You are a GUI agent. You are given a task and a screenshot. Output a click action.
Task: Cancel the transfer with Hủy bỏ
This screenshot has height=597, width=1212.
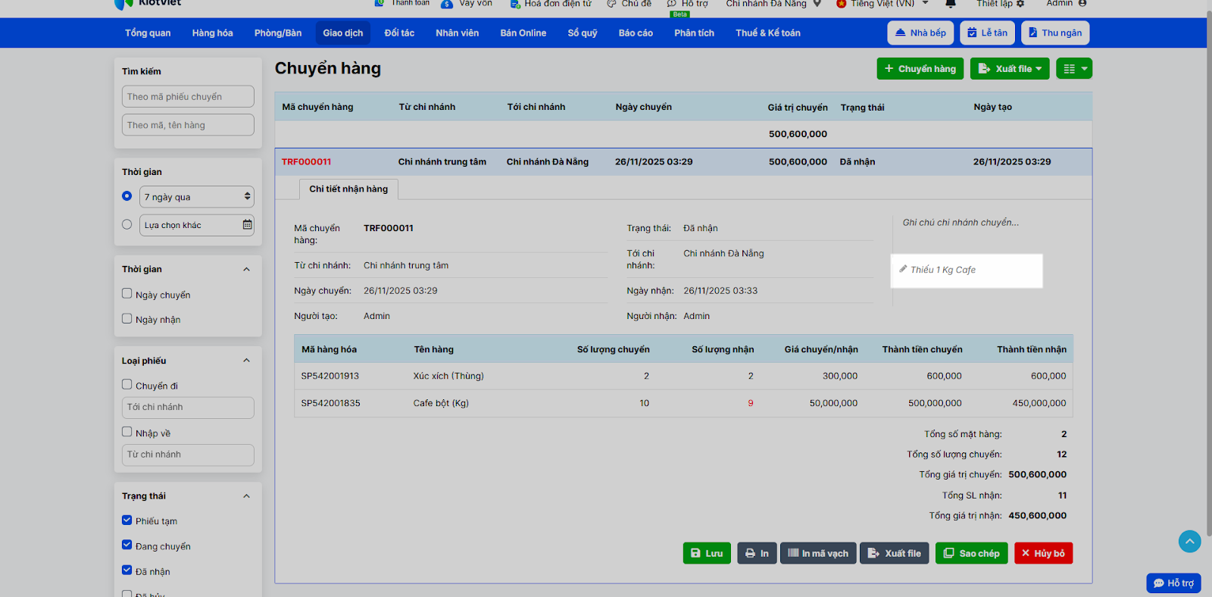click(1043, 553)
